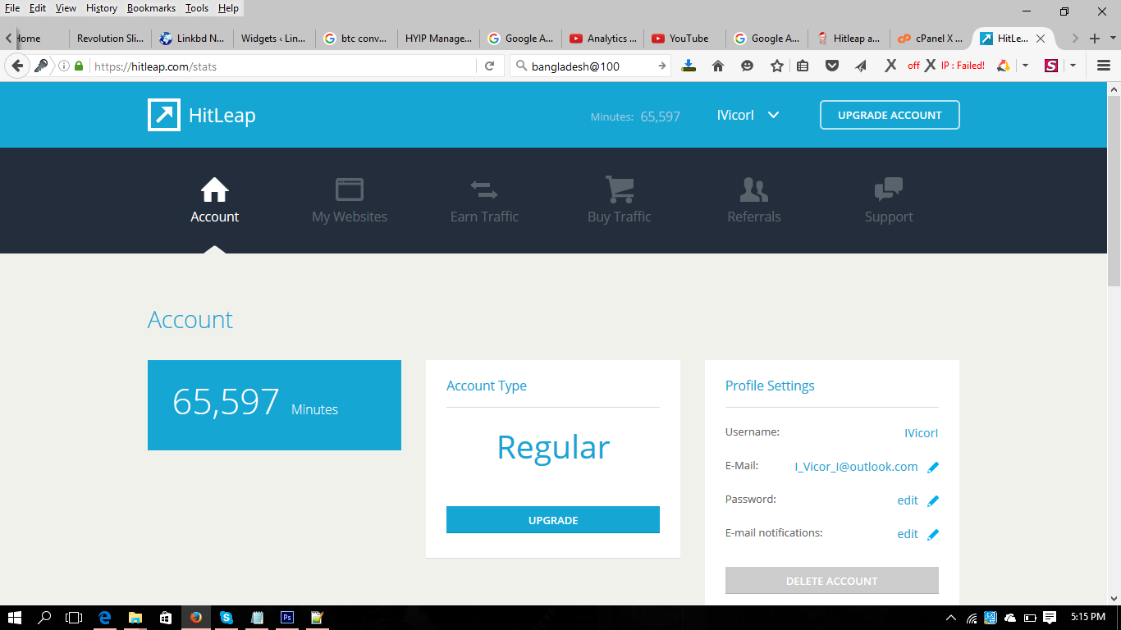
Task: Click the edit link in the Password row
Action: (908, 500)
